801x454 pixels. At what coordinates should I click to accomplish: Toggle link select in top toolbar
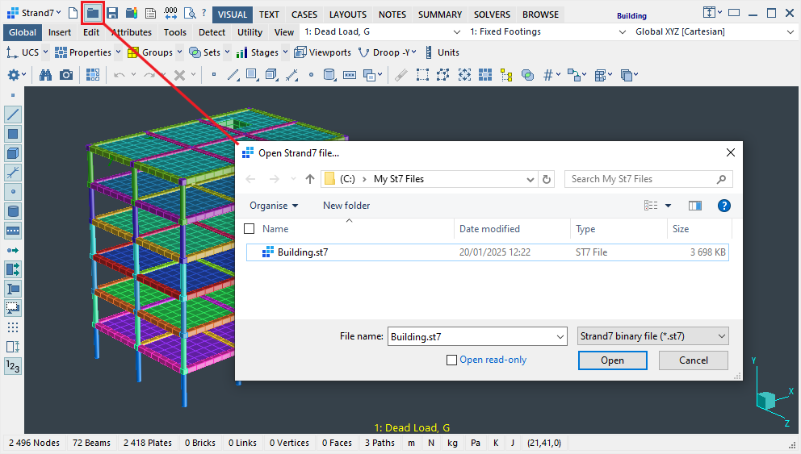coord(291,75)
